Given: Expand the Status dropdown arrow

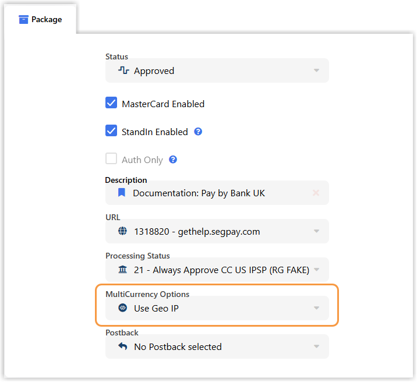Looking at the screenshot, I should click(x=316, y=70).
